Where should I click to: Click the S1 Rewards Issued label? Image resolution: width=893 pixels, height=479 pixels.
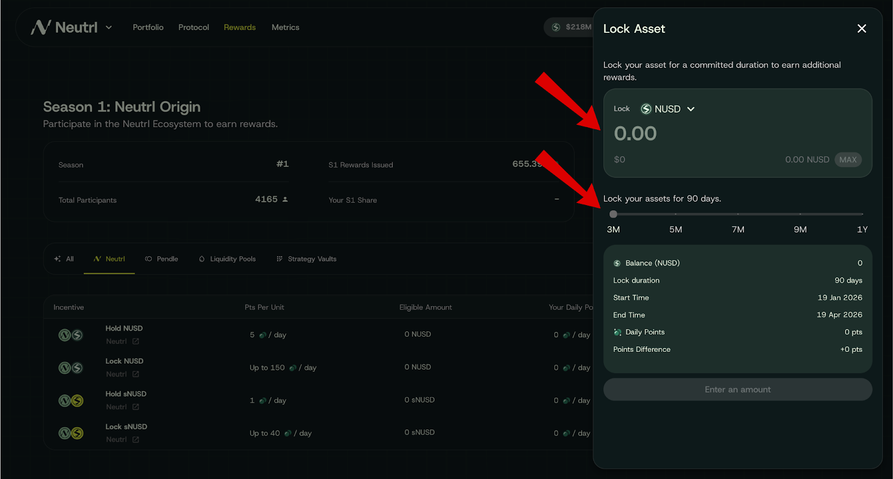pos(361,165)
